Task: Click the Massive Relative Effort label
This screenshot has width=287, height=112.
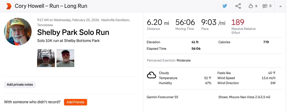Action: 243,31
